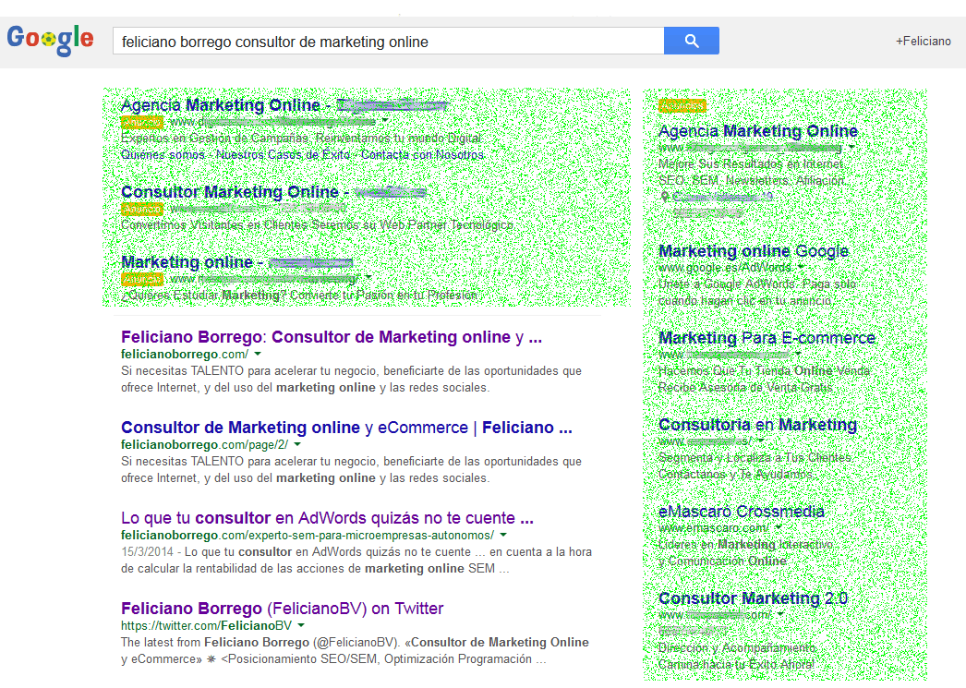The image size is (966, 688).
Task: Open the 'Marketing online -' ad about studying marketing
Action: 236,262
